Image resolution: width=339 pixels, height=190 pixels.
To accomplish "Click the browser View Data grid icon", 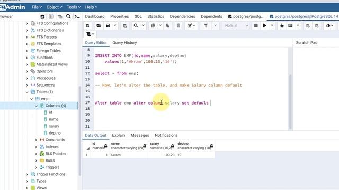I will tap(51, 16).
